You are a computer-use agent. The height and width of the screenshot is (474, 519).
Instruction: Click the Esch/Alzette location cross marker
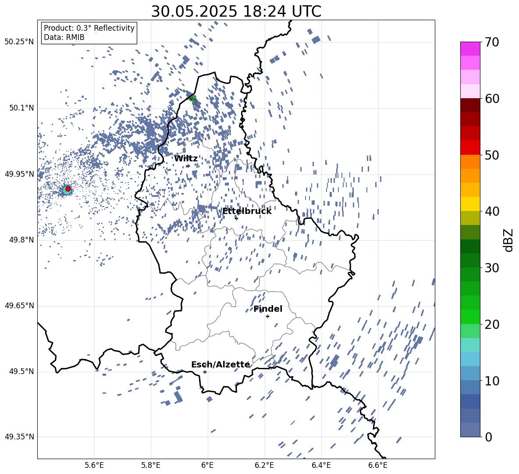tap(205, 372)
